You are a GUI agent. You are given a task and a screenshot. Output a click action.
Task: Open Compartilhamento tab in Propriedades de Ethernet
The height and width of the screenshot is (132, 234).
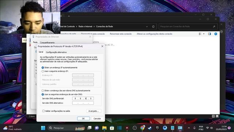[x=47, y=43]
